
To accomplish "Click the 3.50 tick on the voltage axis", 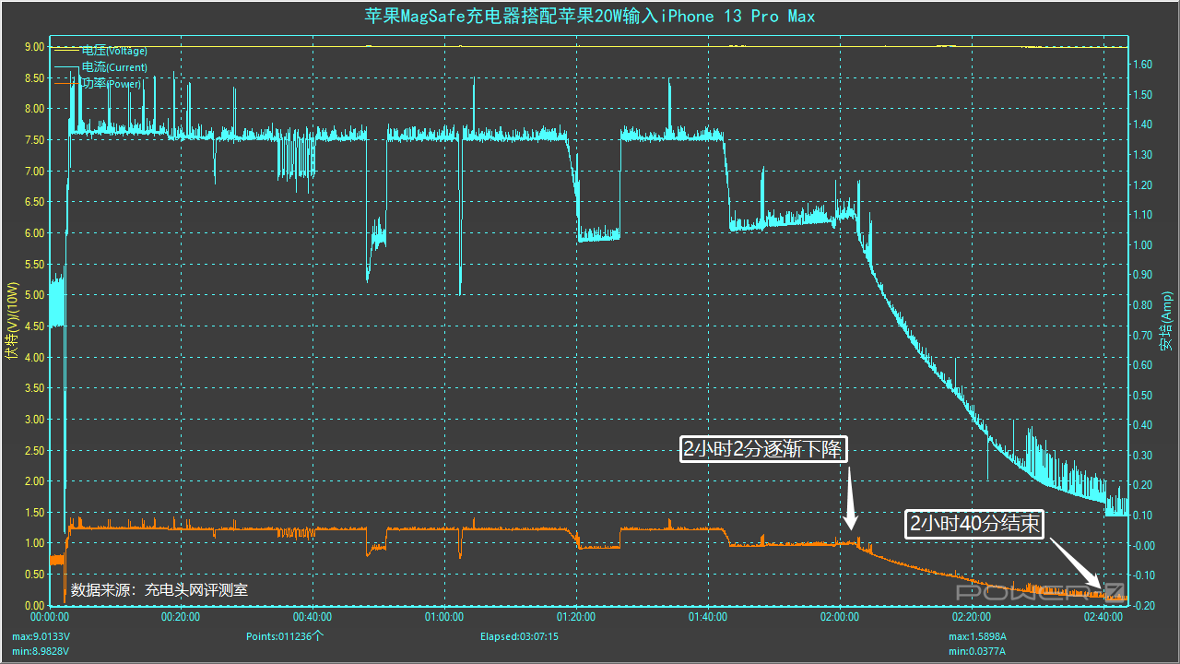I will (34, 388).
